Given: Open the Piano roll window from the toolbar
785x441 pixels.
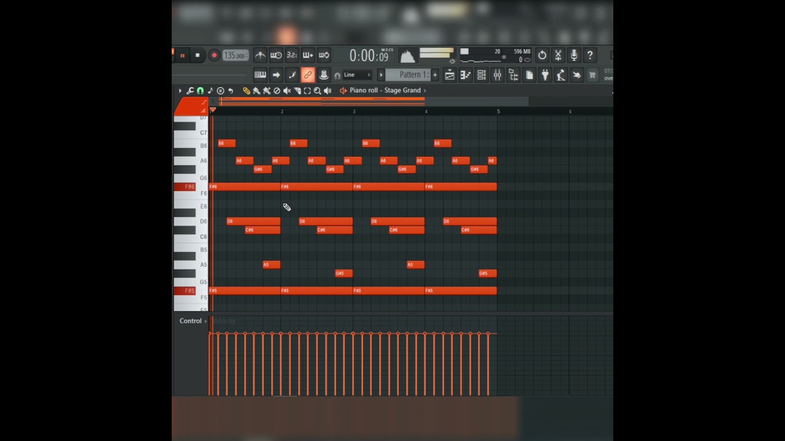Looking at the screenshot, I should [465, 75].
